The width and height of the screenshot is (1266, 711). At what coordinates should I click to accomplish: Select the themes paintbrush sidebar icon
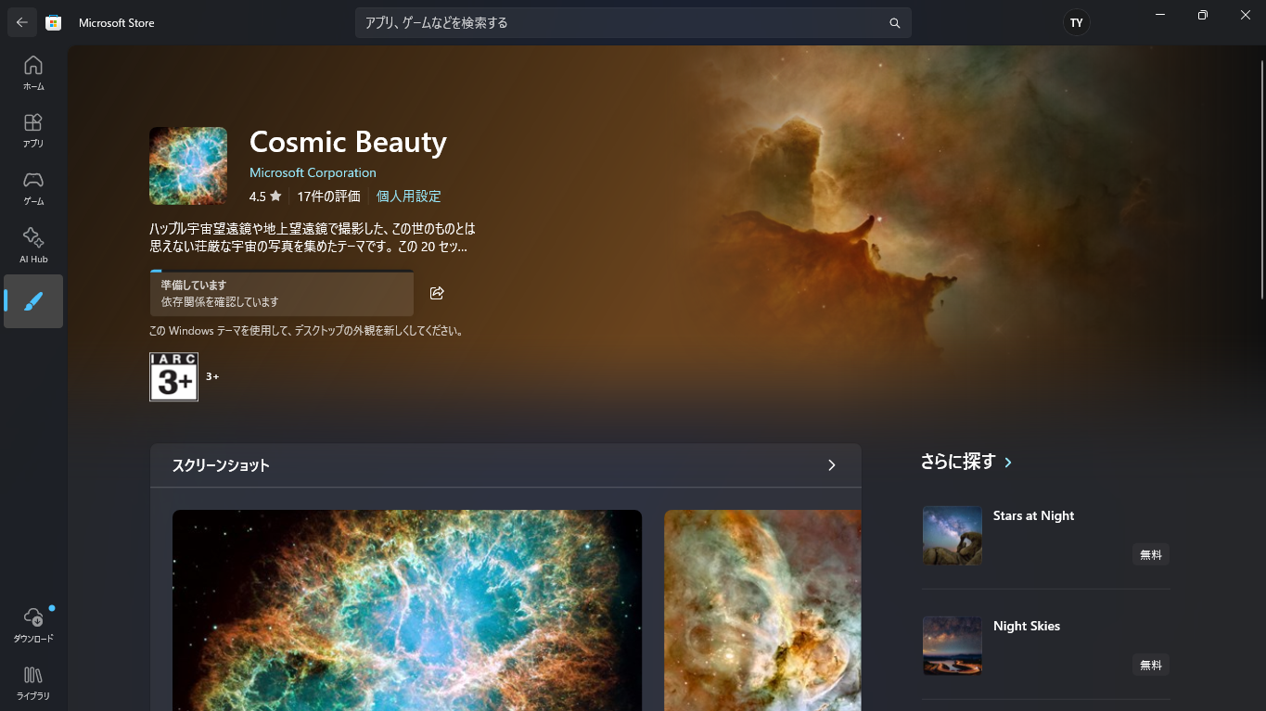pyautogui.click(x=33, y=301)
